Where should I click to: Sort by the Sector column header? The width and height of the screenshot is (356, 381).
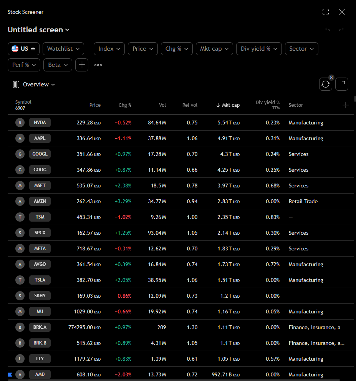click(x=296, y=105)
